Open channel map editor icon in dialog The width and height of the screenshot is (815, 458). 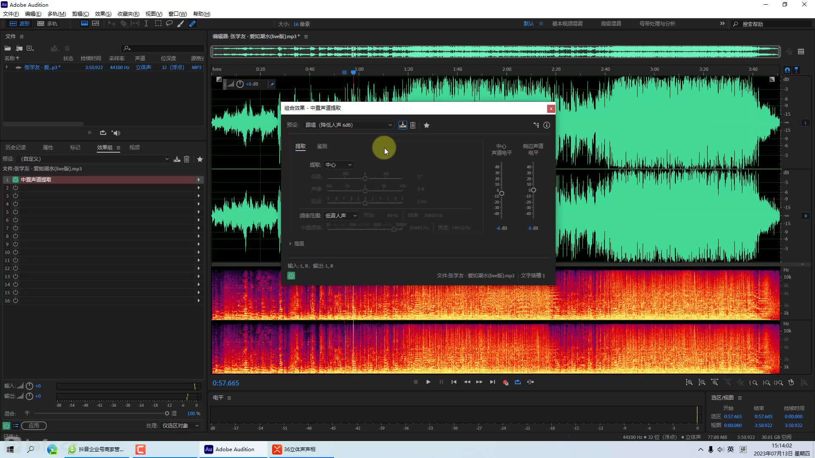point(536,125)
